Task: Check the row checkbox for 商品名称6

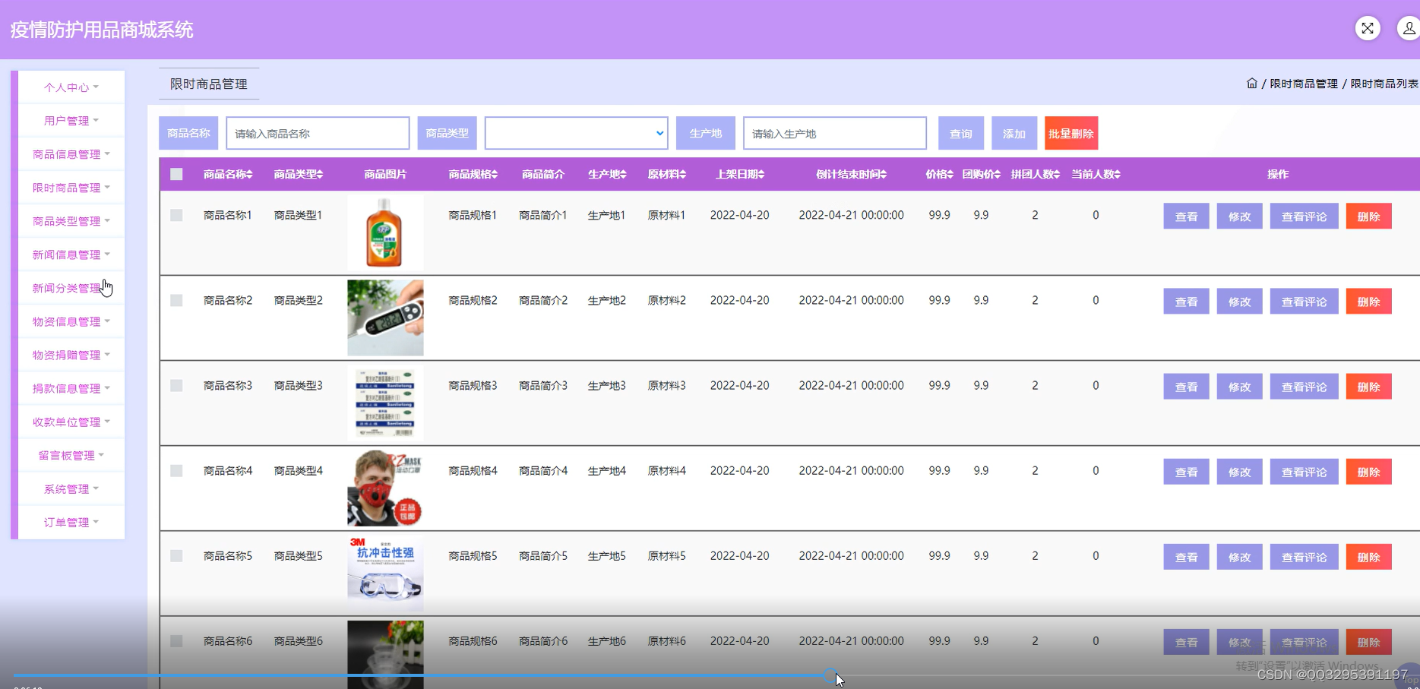Action: point(176,640)
